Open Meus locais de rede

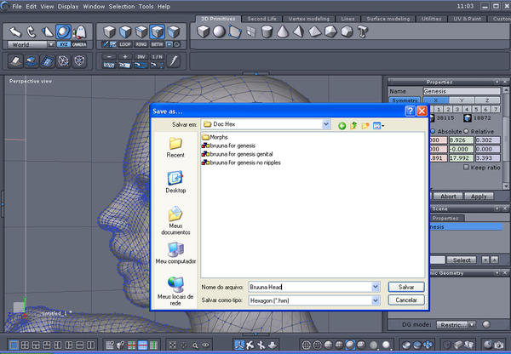(x=175, y=291)
